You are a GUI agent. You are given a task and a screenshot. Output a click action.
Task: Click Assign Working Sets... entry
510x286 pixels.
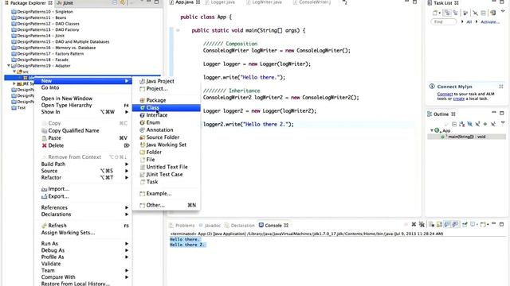pyautogui.click(x=83, y=233)
